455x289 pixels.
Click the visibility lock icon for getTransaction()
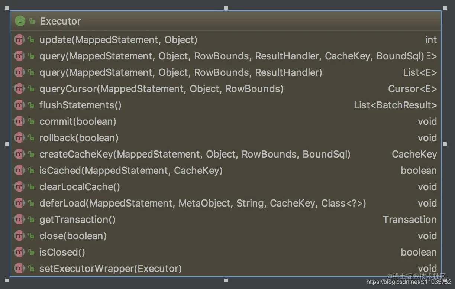click(32, 220)
